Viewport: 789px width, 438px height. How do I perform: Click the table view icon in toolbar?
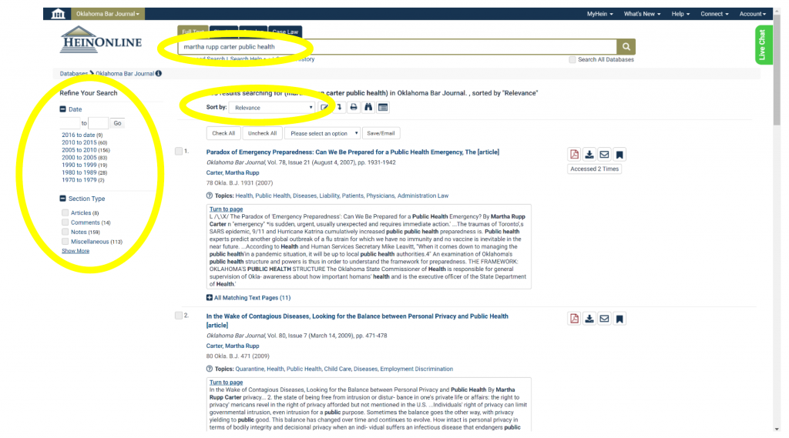(383, 107)
